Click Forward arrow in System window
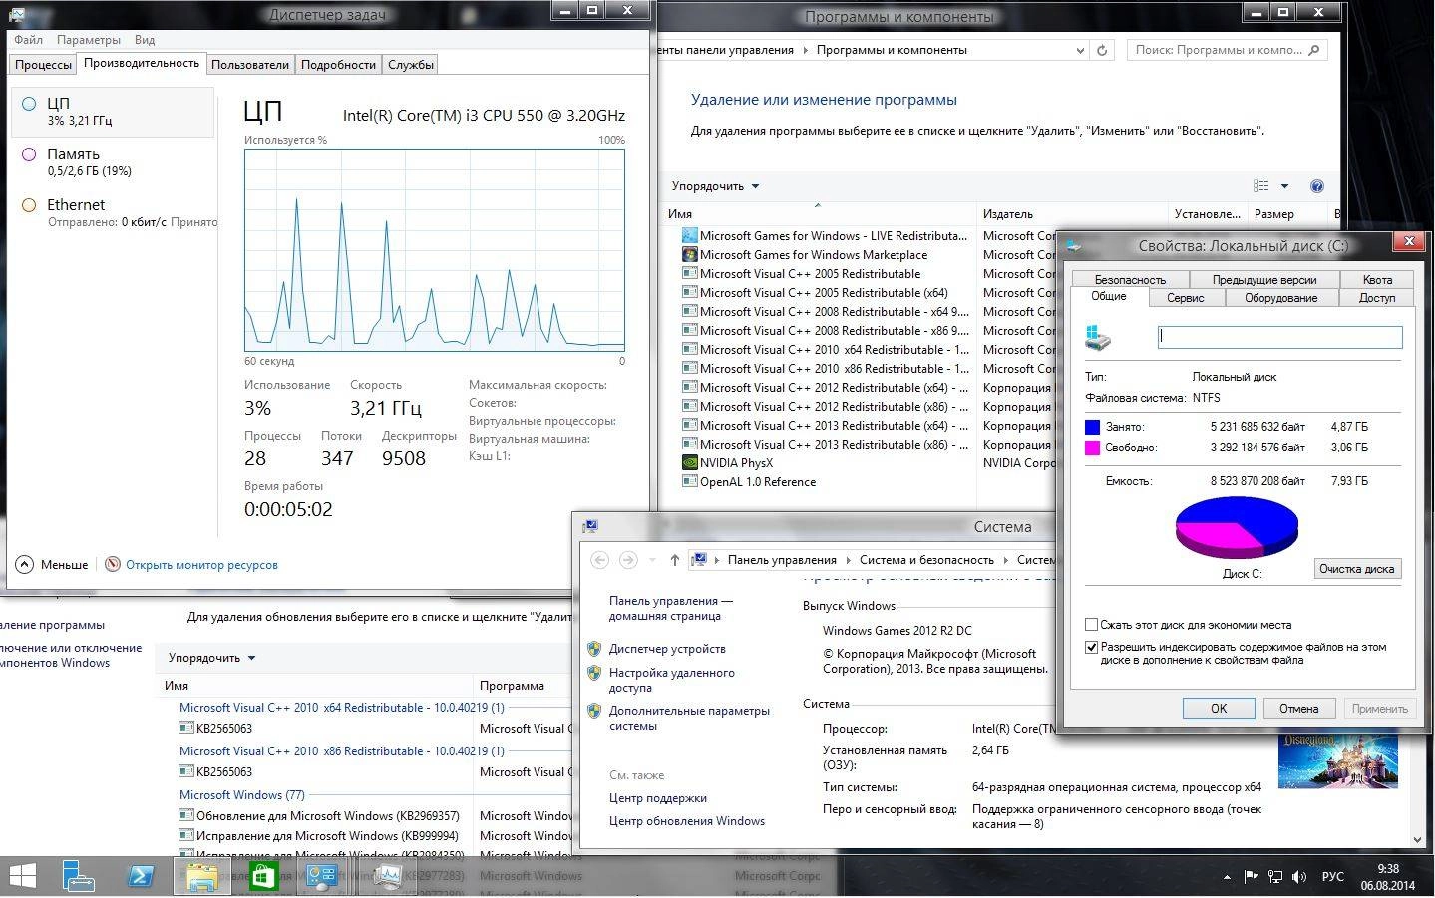Image resolution: width=1435 pixels, height=898 pixels. tap(628, 560)
